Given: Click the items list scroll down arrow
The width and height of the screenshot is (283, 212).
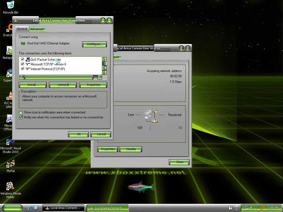Looking at the screenshot, I should [104, 73].
